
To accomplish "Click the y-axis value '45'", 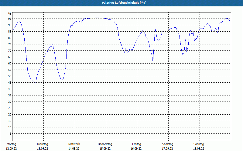I will click(10, 82).
